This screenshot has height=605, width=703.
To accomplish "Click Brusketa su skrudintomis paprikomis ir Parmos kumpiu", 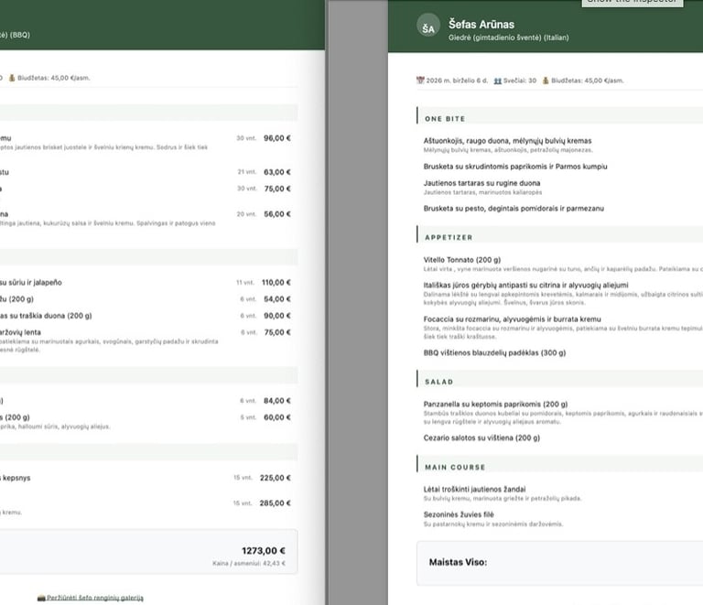I will pyautogui.click(x=515, y=167).
